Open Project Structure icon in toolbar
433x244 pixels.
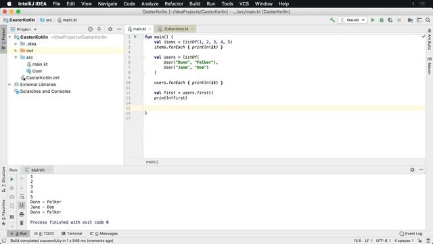coord(410,20)
